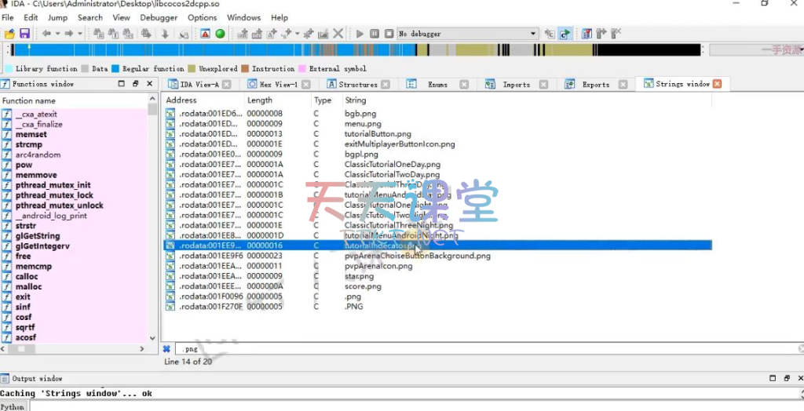Close the Strings window tab
Image resolution: width=804 pixels, height=411 pixels.
[717, 84]
